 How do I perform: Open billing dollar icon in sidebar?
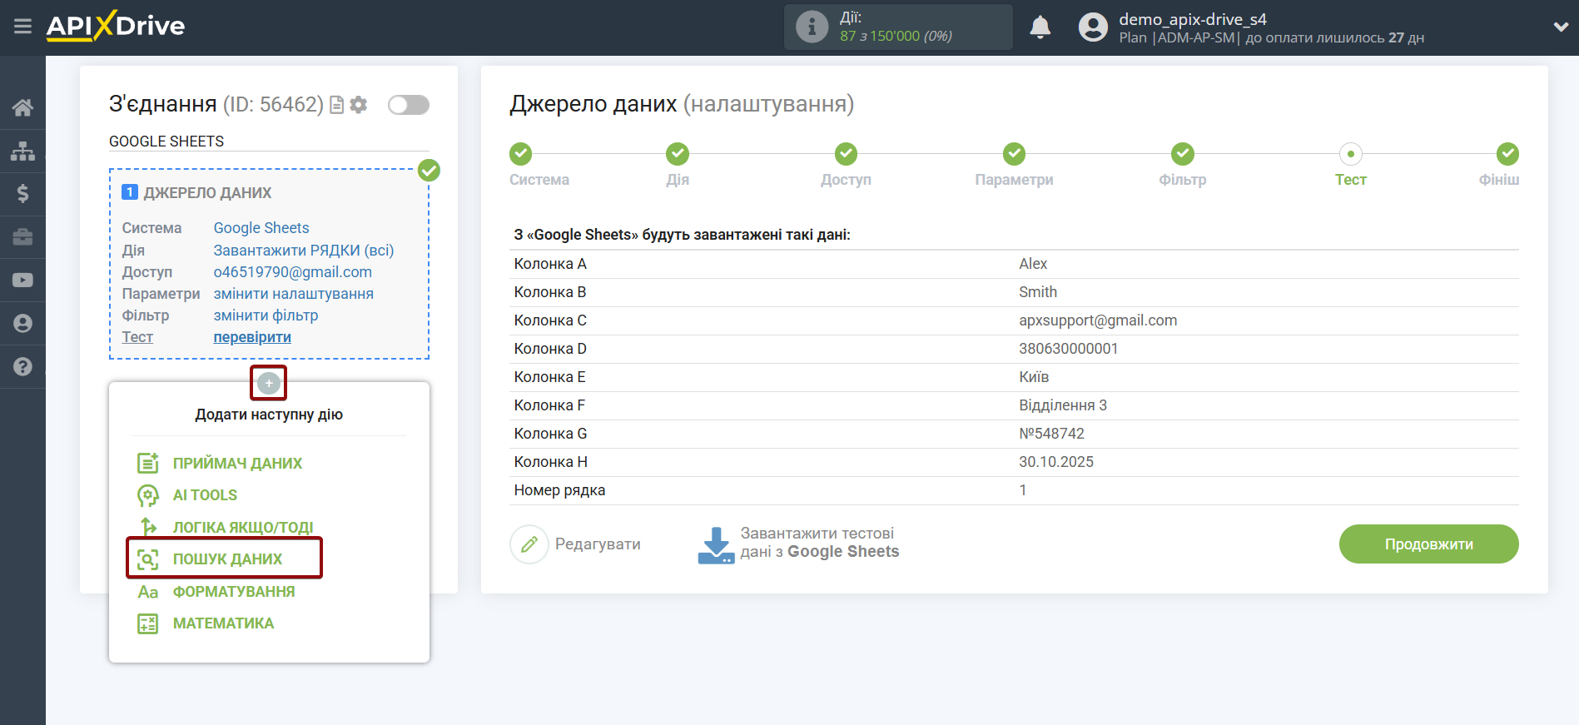[22, 194]
